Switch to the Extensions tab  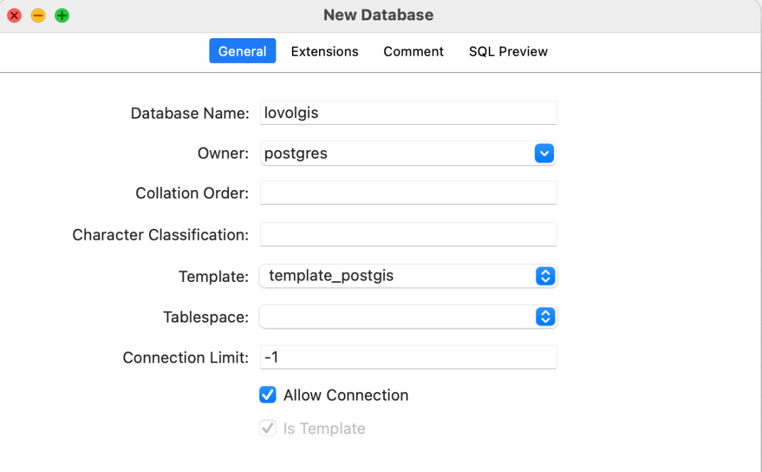coord(324,51)
